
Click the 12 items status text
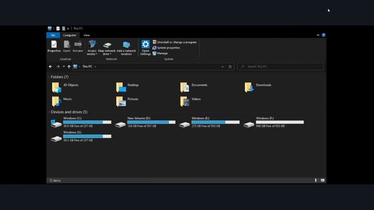(x=55, y=180)
